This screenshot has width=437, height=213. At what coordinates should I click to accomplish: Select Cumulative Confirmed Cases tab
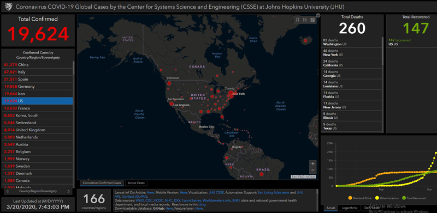102,183
